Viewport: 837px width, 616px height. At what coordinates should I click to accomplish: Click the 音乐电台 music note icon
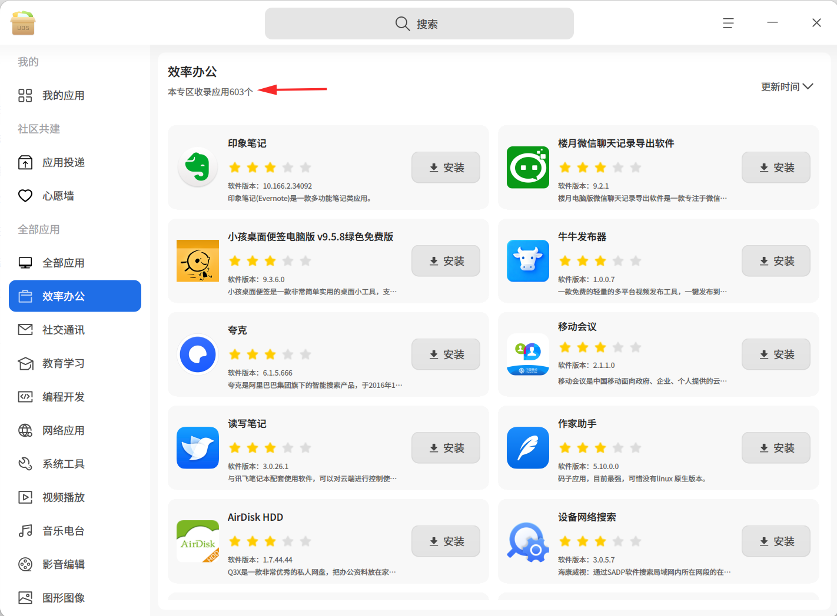25,531
